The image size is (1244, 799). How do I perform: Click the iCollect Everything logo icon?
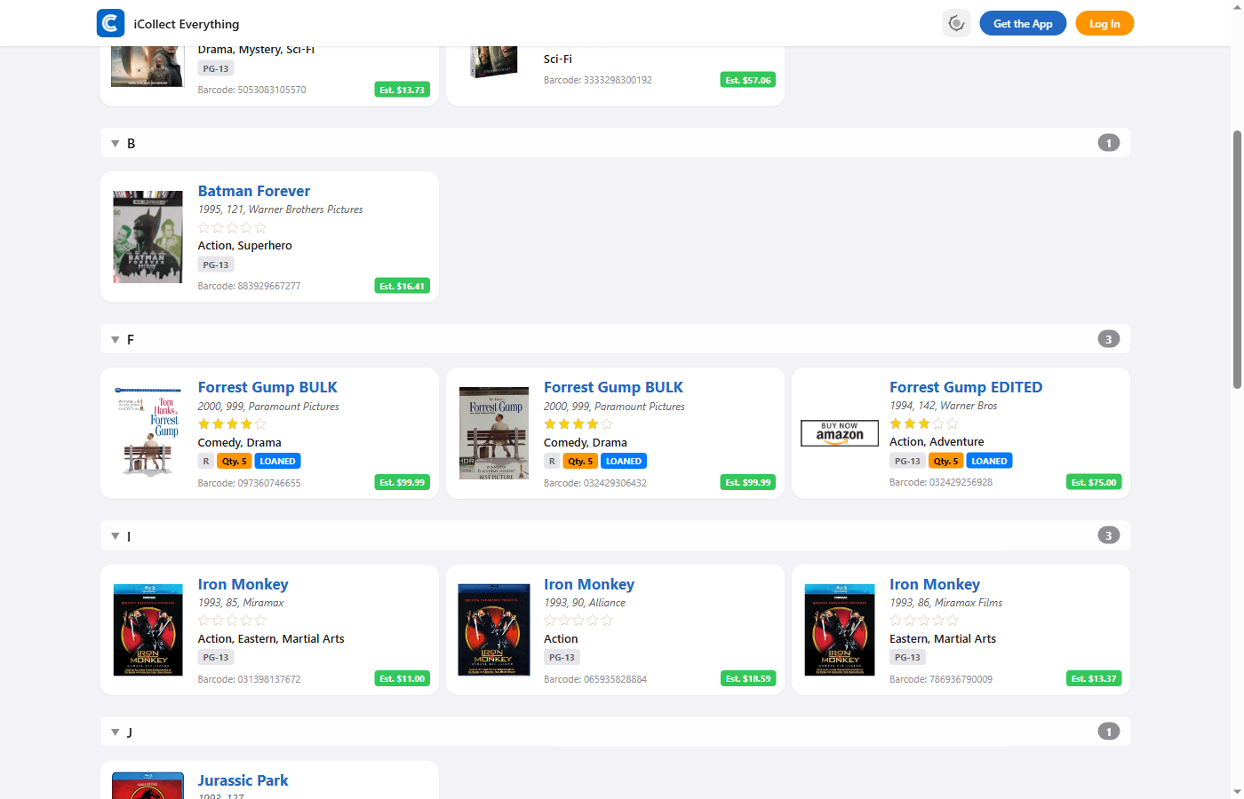pyautogui.click(x=110, y=23)
